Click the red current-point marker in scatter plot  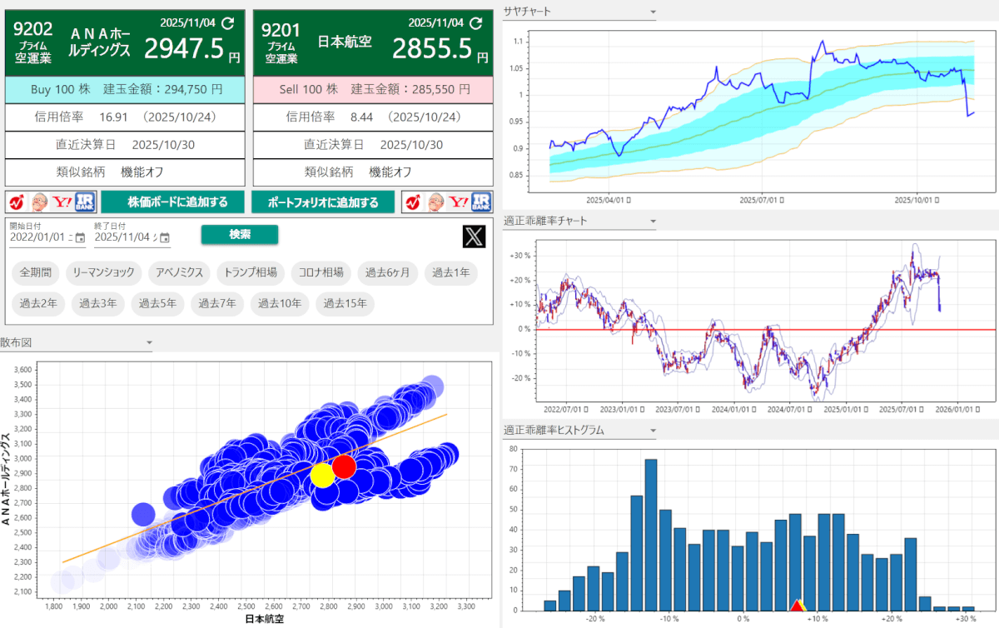click(x=345, y=467)
